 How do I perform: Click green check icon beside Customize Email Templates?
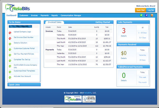click(x=10, y=72)
